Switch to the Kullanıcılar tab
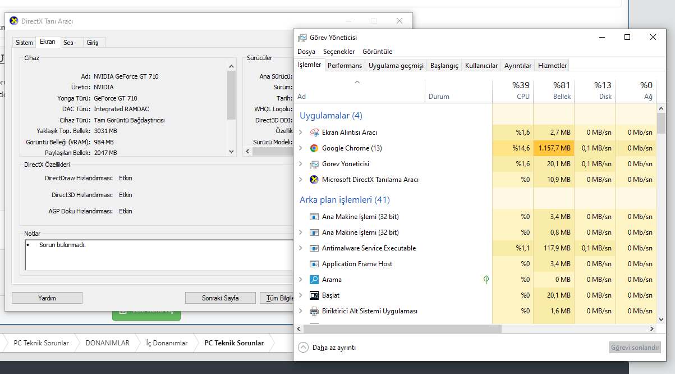Viewport: 675px width, 374px height. click(481, 66)
